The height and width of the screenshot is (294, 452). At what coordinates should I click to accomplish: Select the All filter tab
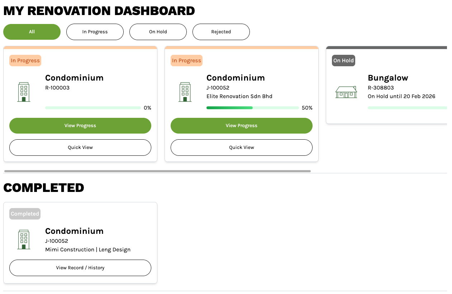point(32,32)
